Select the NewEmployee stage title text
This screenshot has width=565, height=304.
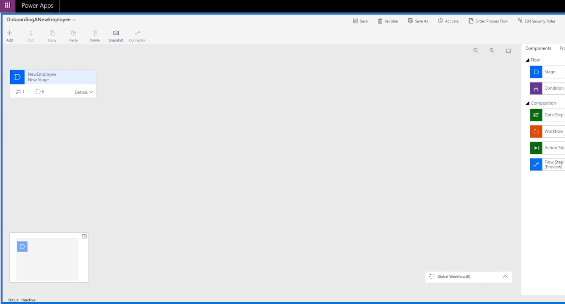tap(42, 74)
